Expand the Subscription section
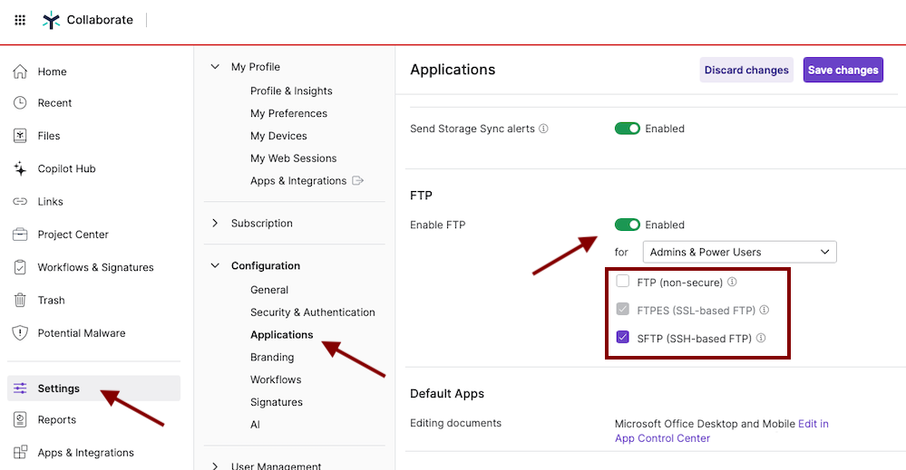The image size is (906, 470). [215, 223]
